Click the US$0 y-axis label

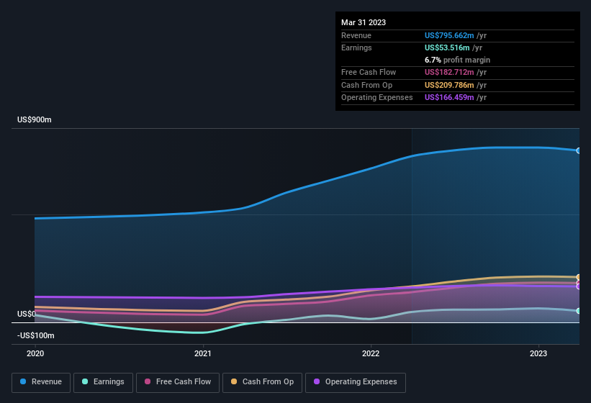click(x=27, y=314)
